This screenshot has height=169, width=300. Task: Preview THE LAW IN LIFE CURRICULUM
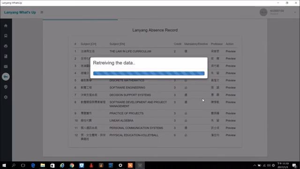(231, 51)
